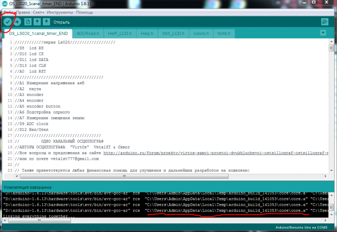Open the Файл menu

[9, 13]
